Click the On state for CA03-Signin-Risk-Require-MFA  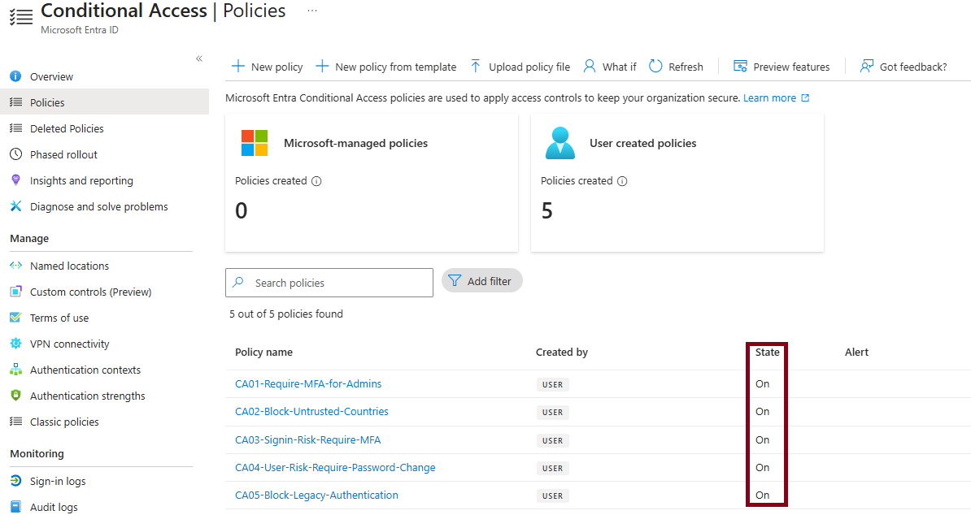click(762, 440)
